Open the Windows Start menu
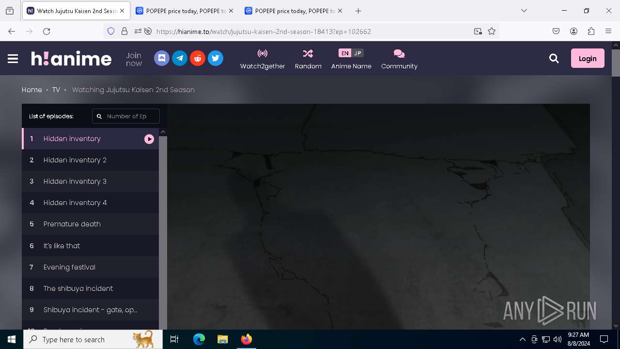The width and height of the screenshot is (620, 349). (12, 339)
